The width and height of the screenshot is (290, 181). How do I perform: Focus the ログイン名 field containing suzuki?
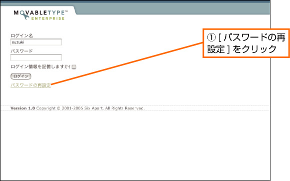point(36,42)
